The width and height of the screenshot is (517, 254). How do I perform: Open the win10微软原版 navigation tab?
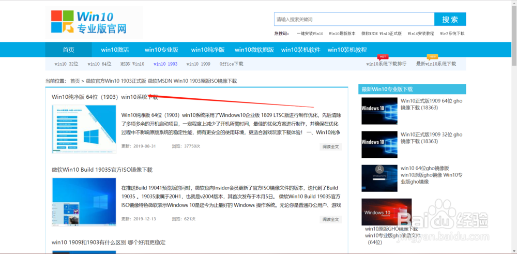tap(254, 50)
